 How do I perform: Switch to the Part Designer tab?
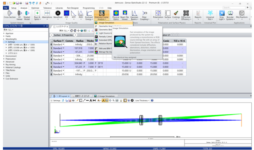73,8
